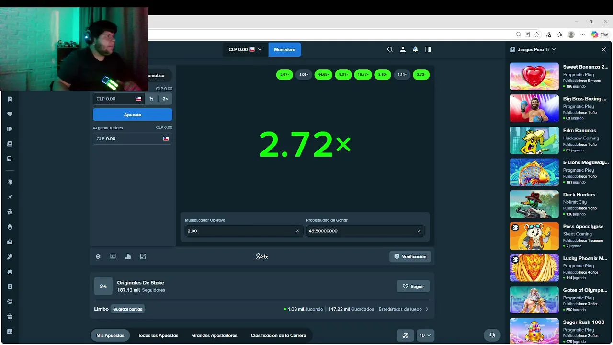613x345 pixels.
Task: Click the bet amount CLP input field
Action: [119, 99]
